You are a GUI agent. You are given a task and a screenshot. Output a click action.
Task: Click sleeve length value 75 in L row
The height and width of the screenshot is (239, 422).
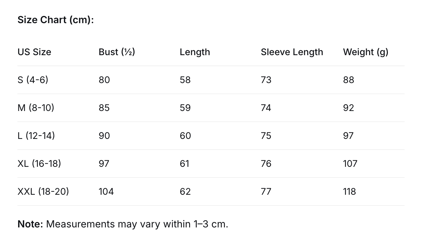click(266, 136)
